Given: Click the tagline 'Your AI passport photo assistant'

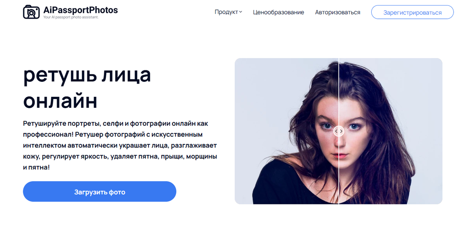Looking at the screenshot, I should pyautogui.click(x=71, y=17).
